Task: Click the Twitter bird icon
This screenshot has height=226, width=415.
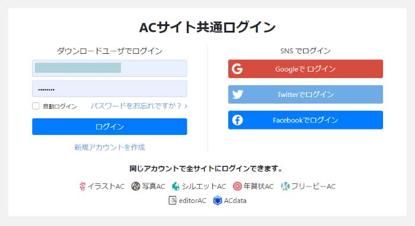Action: 238,94
